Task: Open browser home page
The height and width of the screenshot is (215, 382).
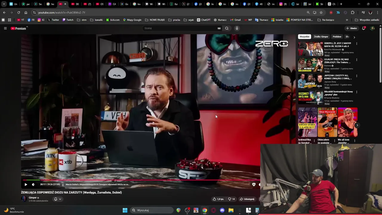Action: [26, 13]
